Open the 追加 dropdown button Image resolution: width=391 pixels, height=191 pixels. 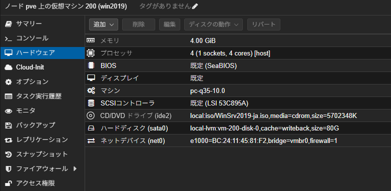(104, 24)
